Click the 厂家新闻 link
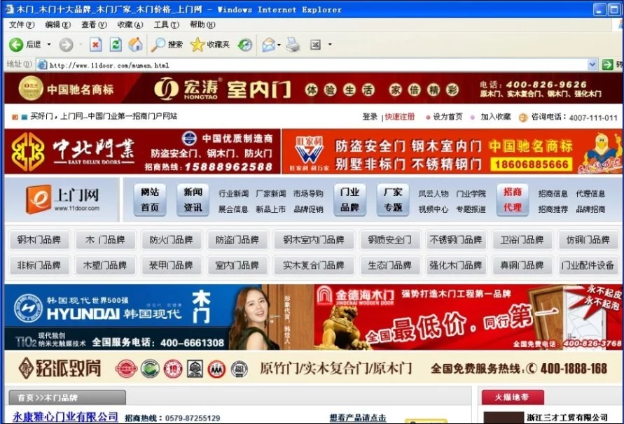The image size is (624, 424). tap(271, 194)
